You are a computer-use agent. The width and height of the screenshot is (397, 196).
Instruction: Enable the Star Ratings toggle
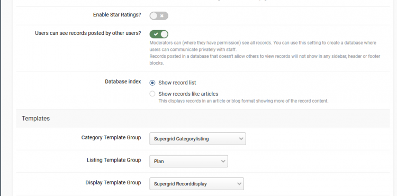coord(159,16)
